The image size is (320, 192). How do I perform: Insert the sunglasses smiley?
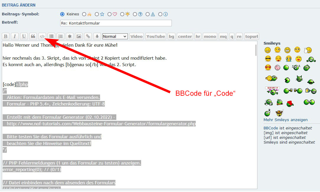268,58
